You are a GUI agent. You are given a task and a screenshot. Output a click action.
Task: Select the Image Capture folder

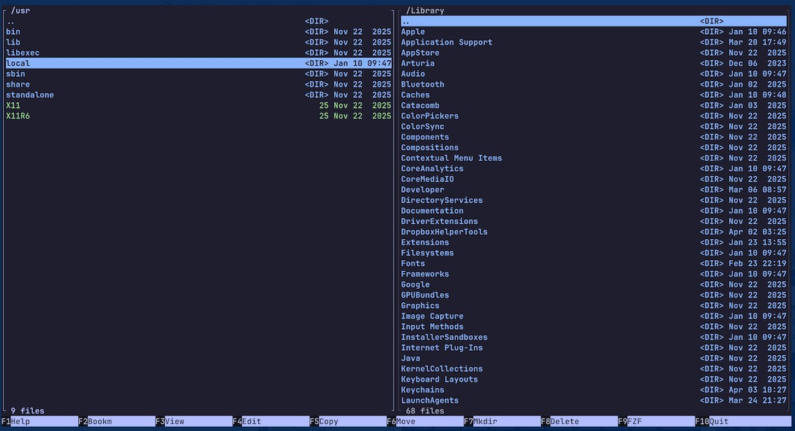coord(594,317)
